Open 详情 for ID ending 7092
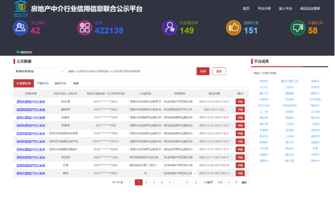 tap(240, 125)
